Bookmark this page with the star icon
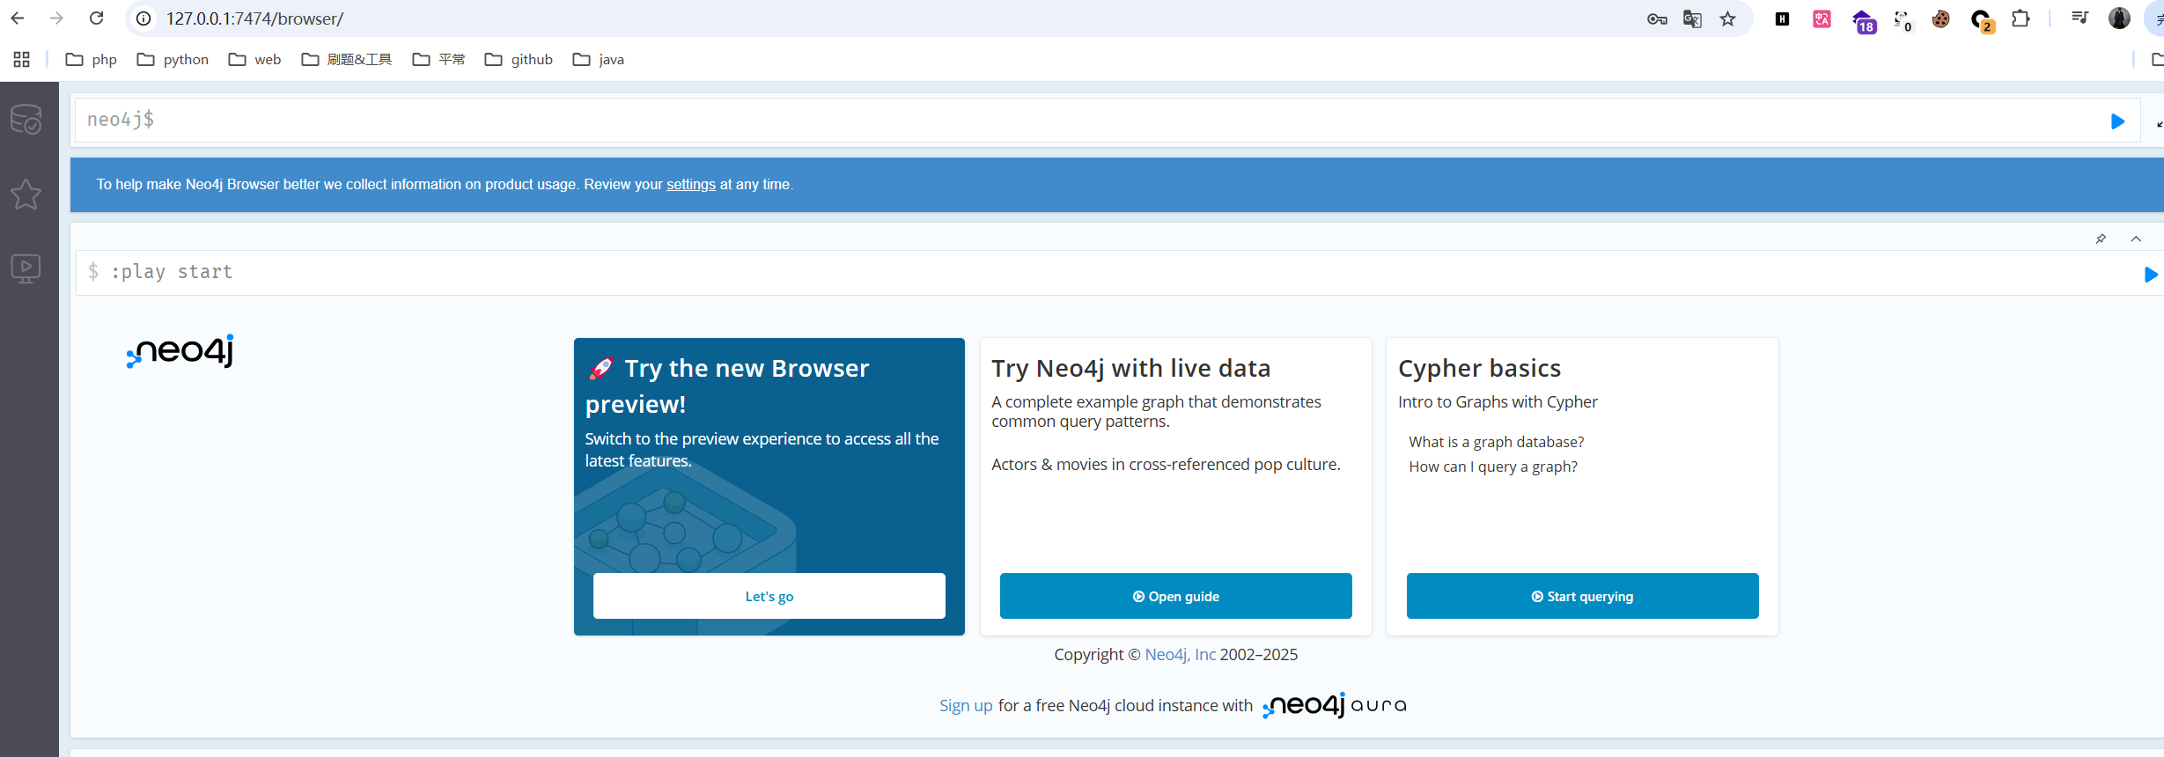2164x757 pixels. (1728, 18)
